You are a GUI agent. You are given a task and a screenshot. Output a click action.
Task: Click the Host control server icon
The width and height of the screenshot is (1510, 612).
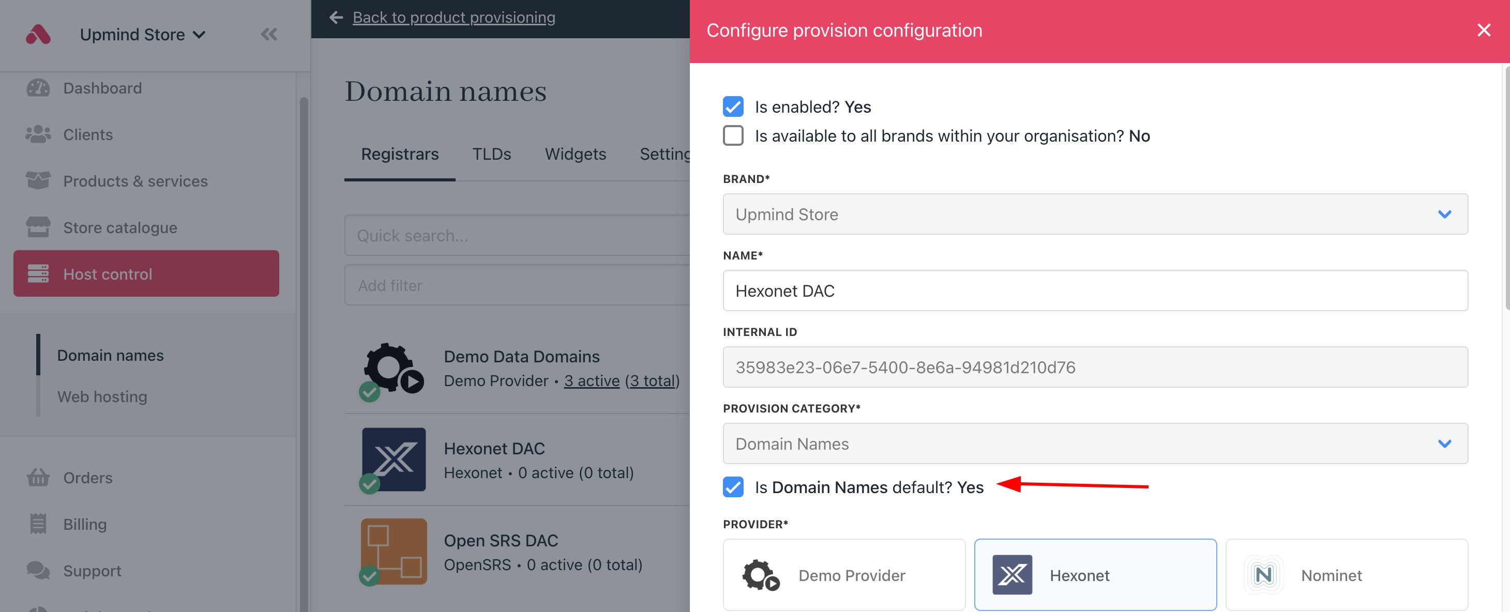pyautogui.click(x=38, y=273)
